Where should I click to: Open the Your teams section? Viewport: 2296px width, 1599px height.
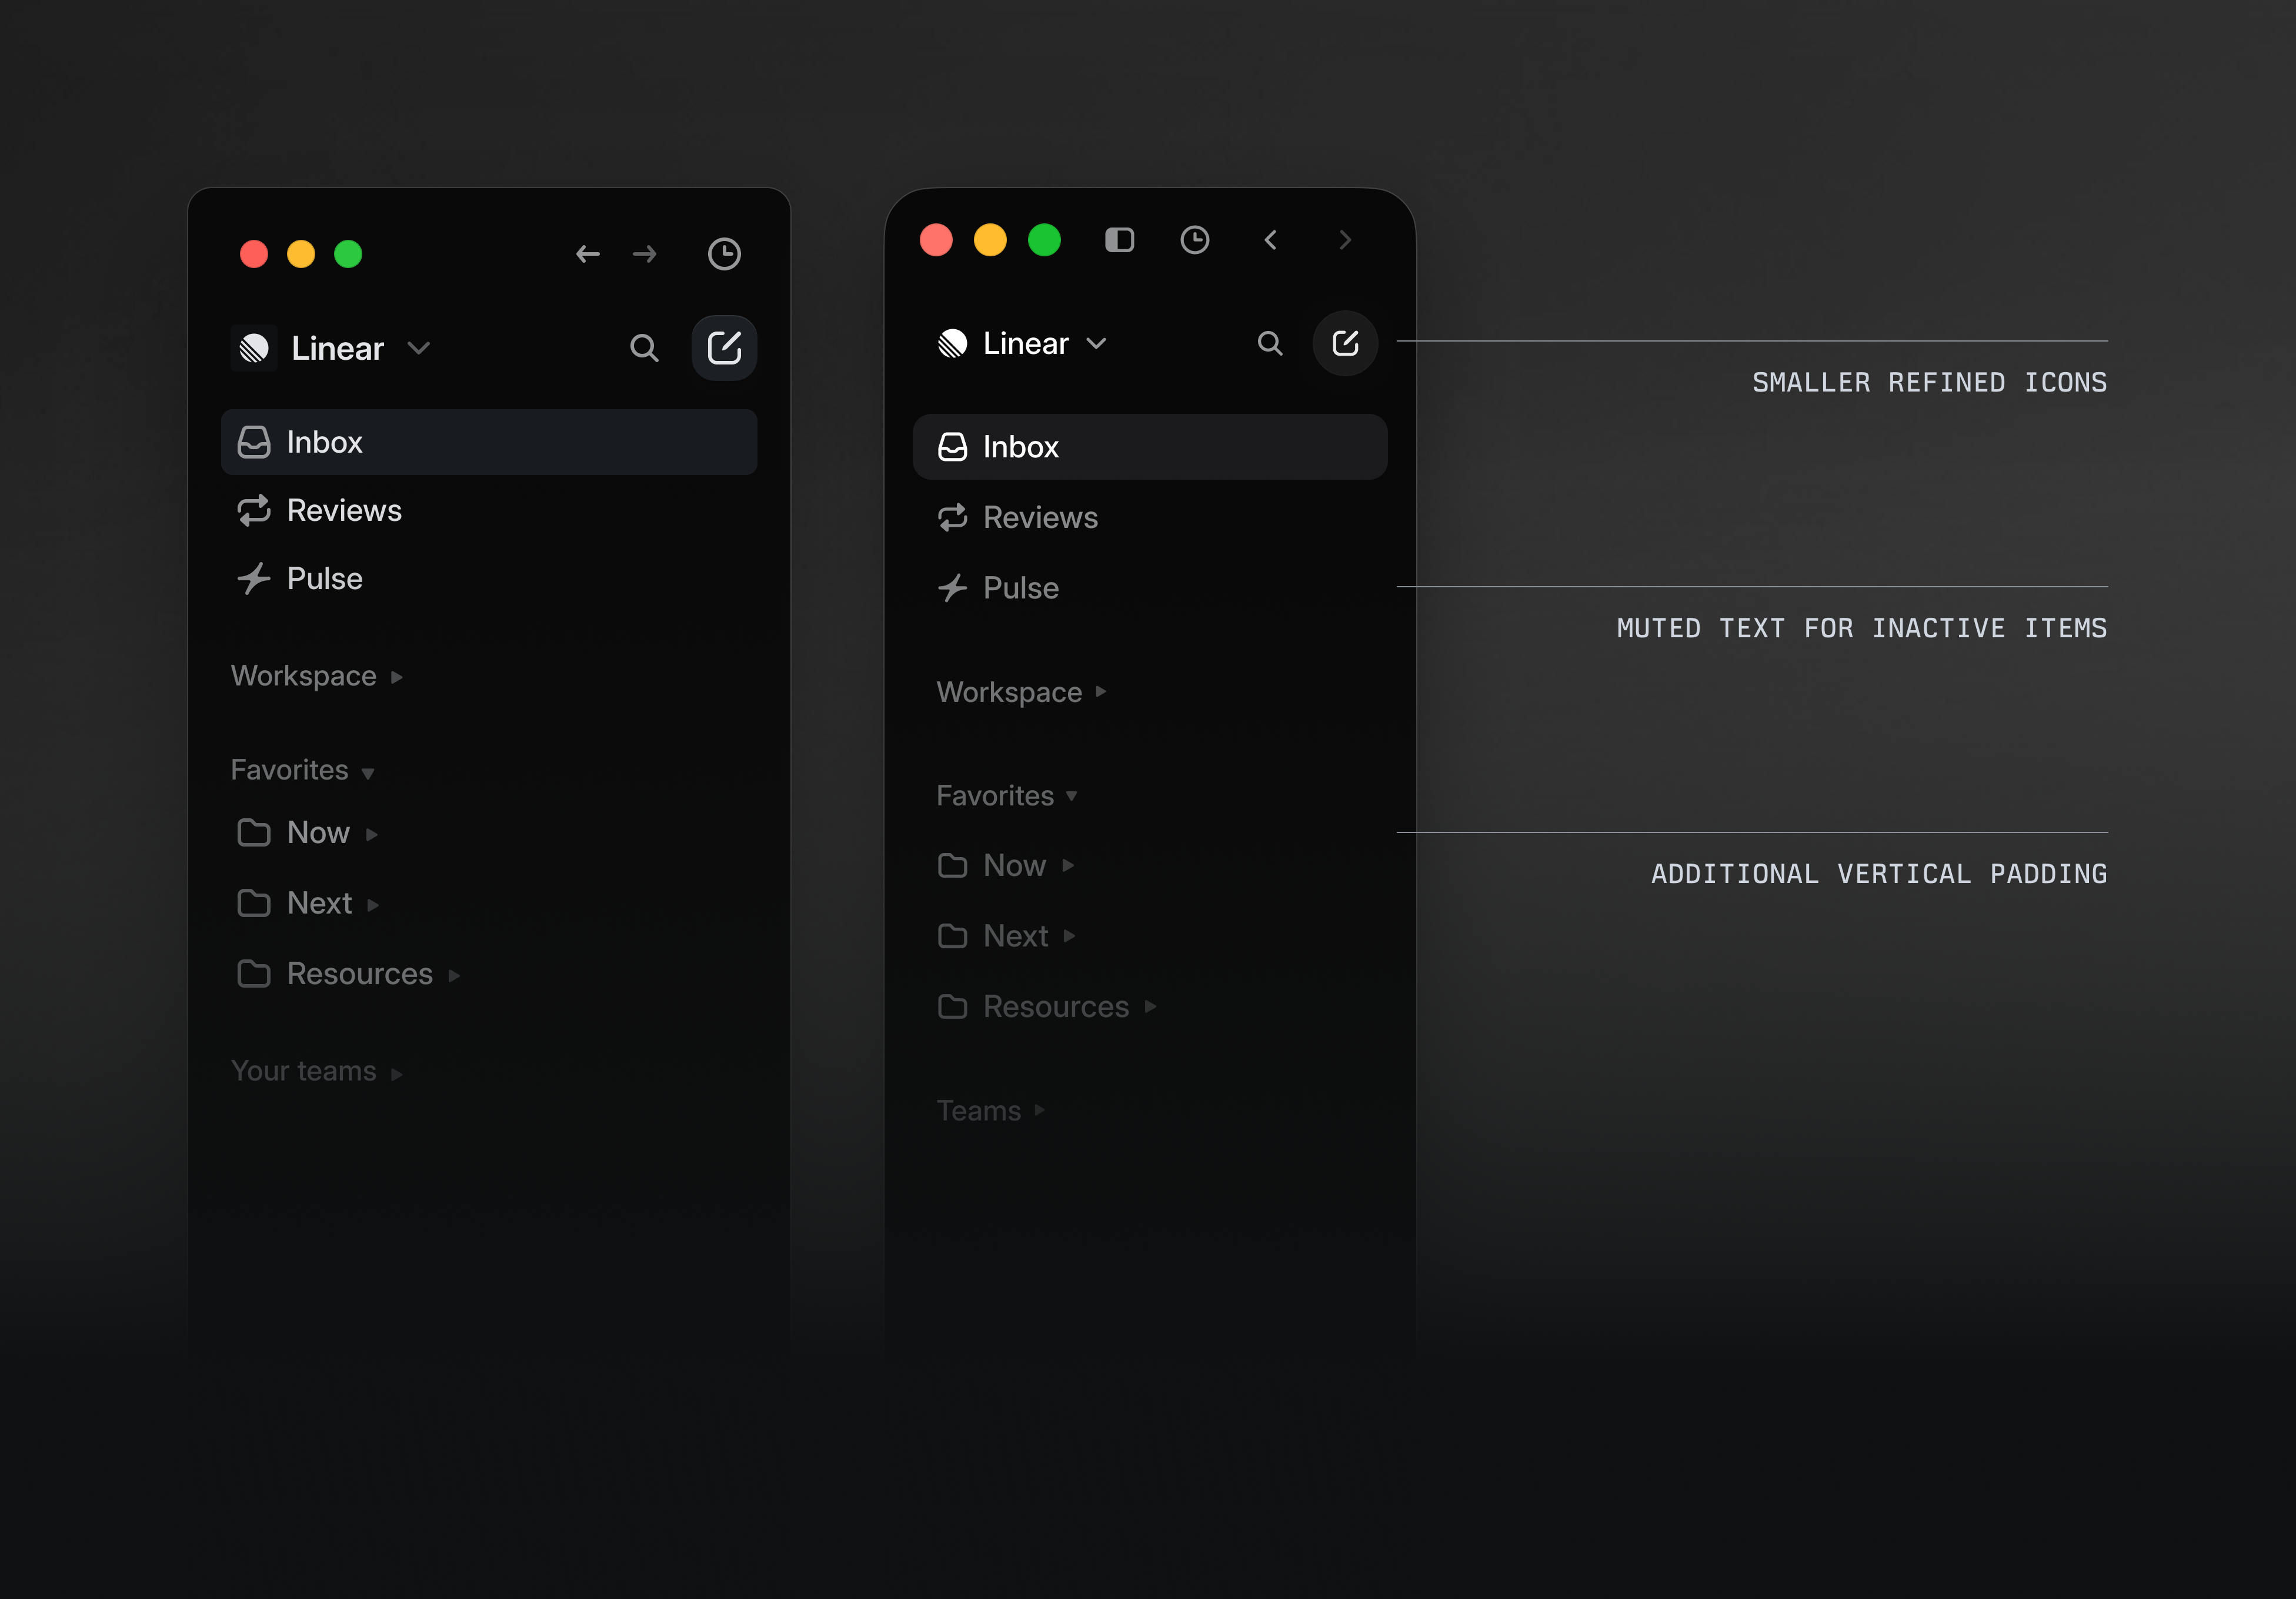305,1071
